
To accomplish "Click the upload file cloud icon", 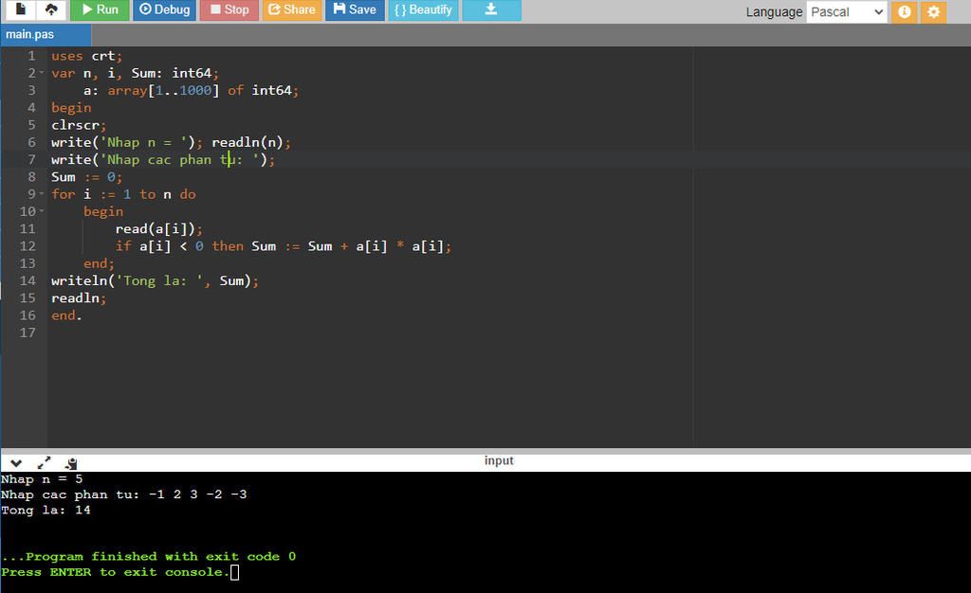I will point(51,9).
